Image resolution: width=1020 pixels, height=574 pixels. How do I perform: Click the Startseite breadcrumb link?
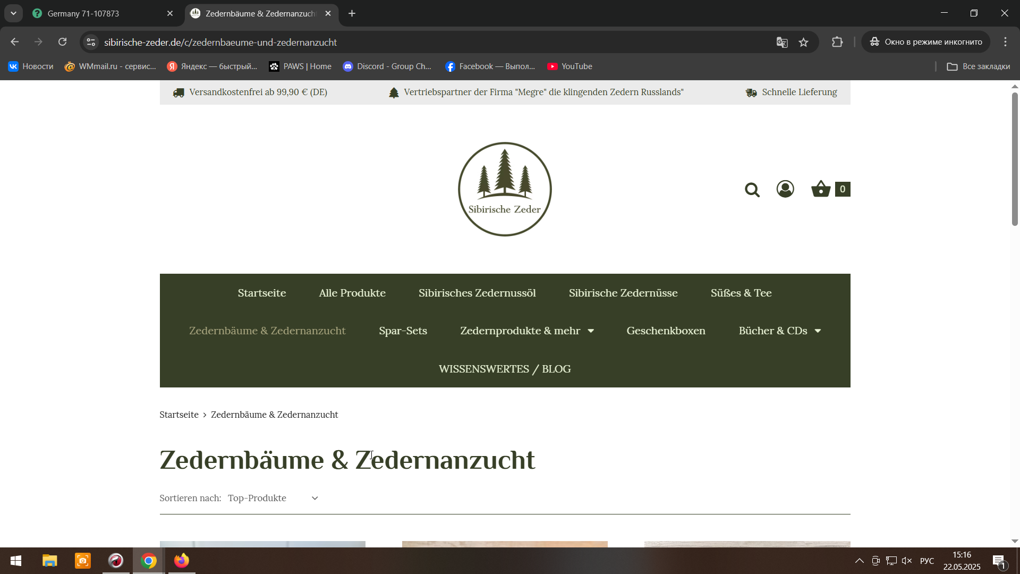pos(179,415)
